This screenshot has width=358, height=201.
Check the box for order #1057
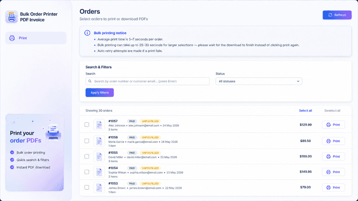(x=87, y=125)
